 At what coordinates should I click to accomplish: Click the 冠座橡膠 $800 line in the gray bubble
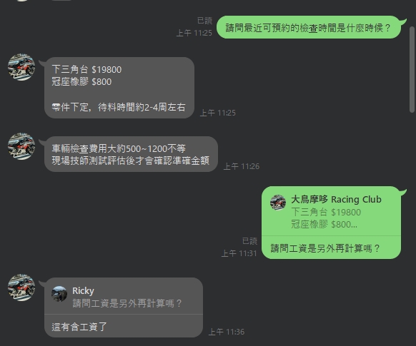81,81
